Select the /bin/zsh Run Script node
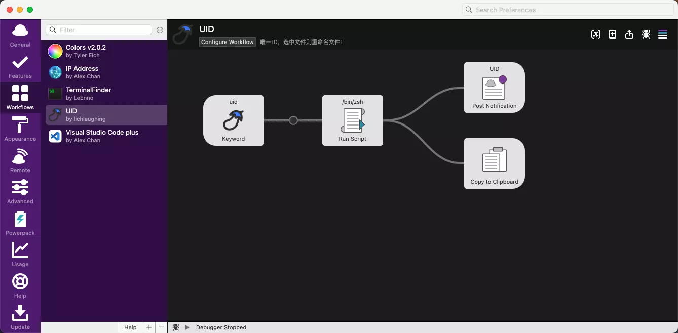 click(x=353, y=120)
